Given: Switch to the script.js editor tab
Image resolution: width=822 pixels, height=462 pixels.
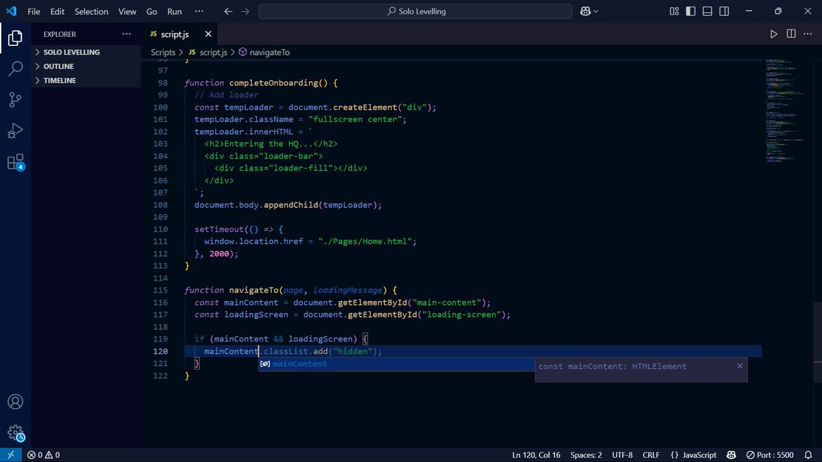Looking at the screenshot, I should tap(179, 34).
